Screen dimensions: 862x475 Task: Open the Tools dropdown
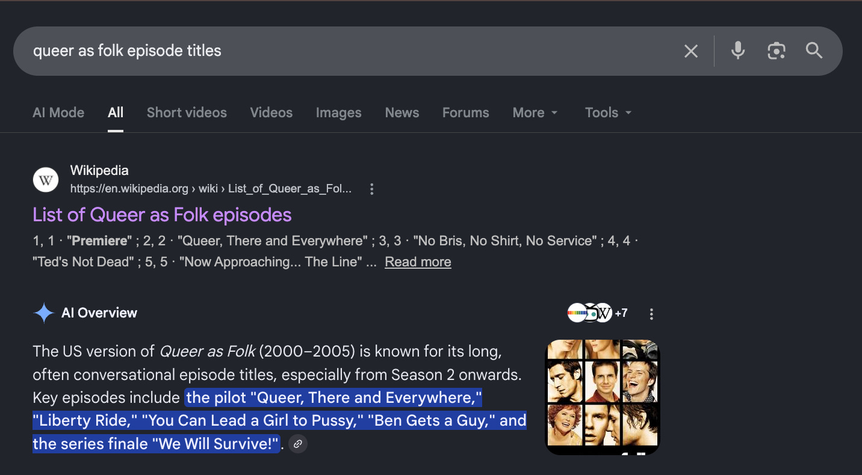608,112
